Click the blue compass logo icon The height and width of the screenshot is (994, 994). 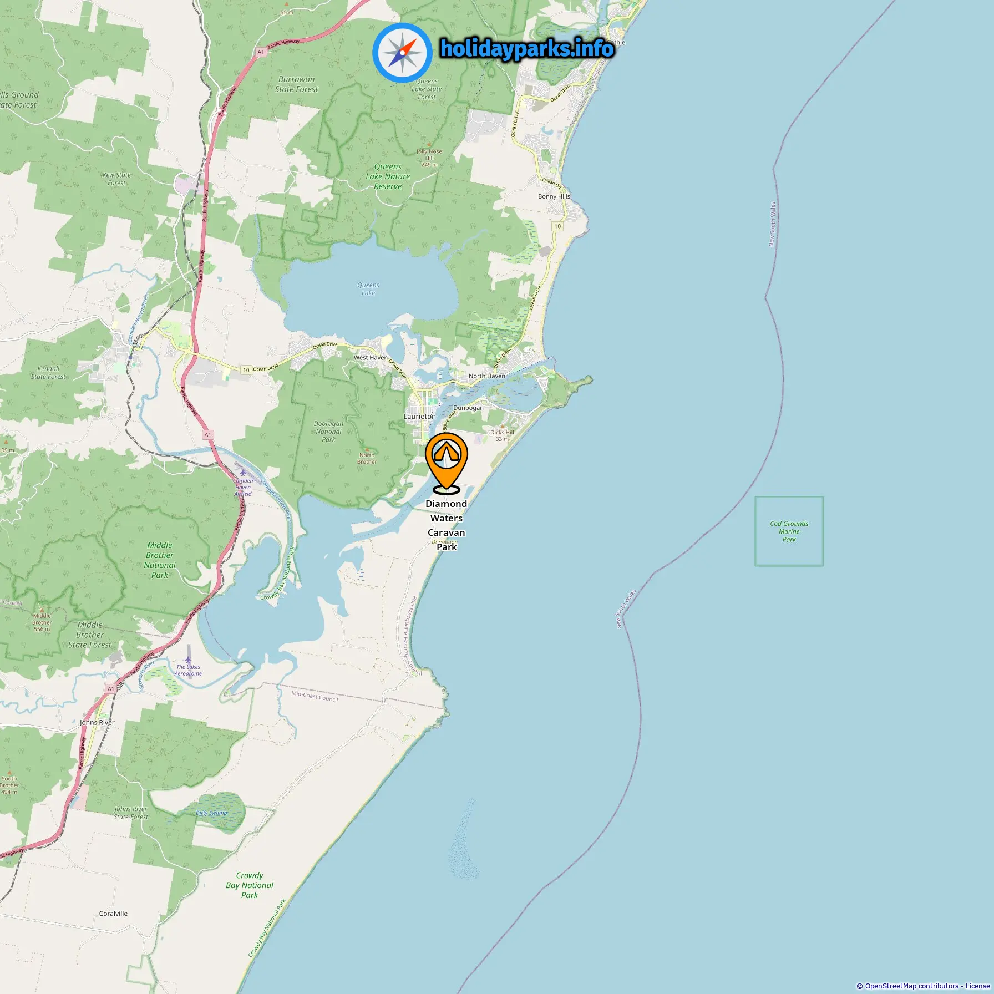click(402, 53)
